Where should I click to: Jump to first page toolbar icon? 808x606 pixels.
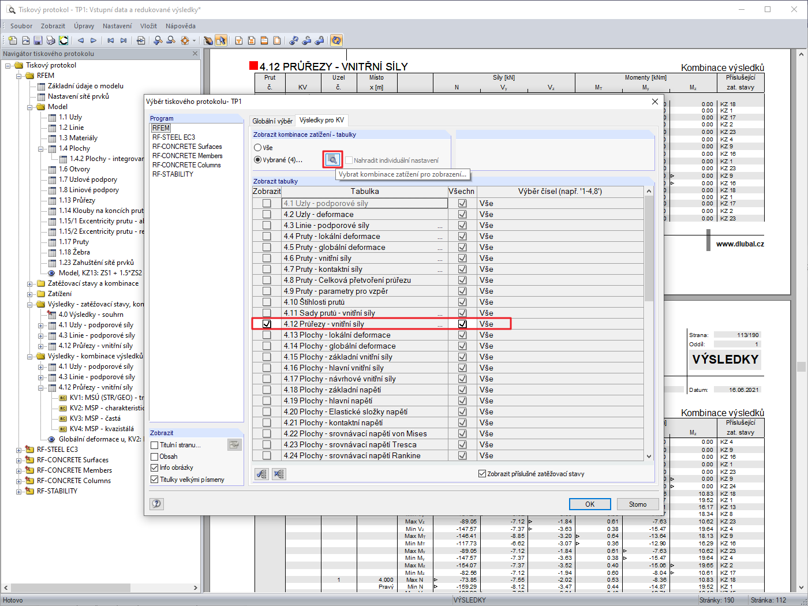(111, 40)
